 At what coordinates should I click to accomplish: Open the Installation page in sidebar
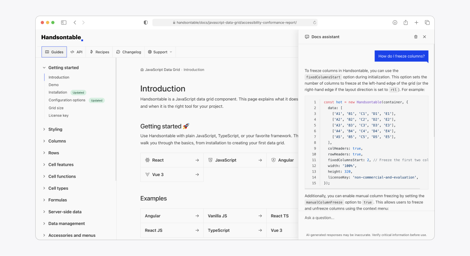pyautogui.click(x=58, y=93)
